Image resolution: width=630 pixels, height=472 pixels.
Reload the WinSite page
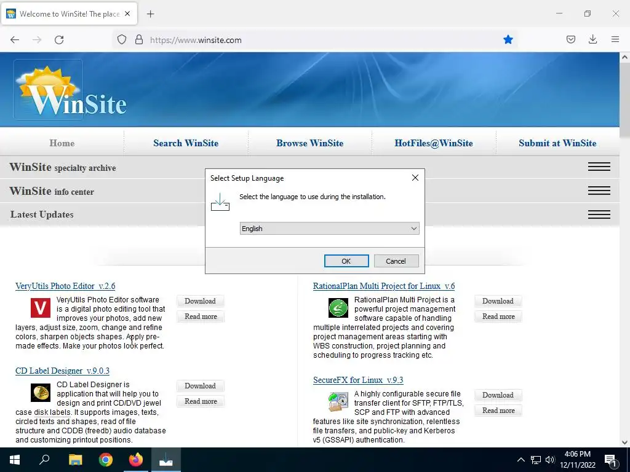[59, 40]
